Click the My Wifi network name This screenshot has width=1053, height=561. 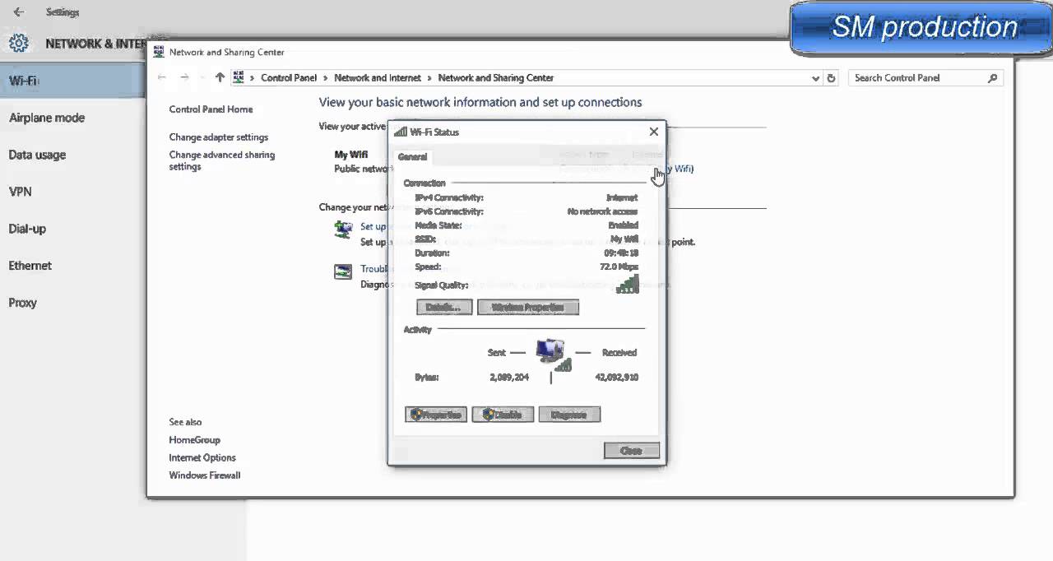point(350,155)
